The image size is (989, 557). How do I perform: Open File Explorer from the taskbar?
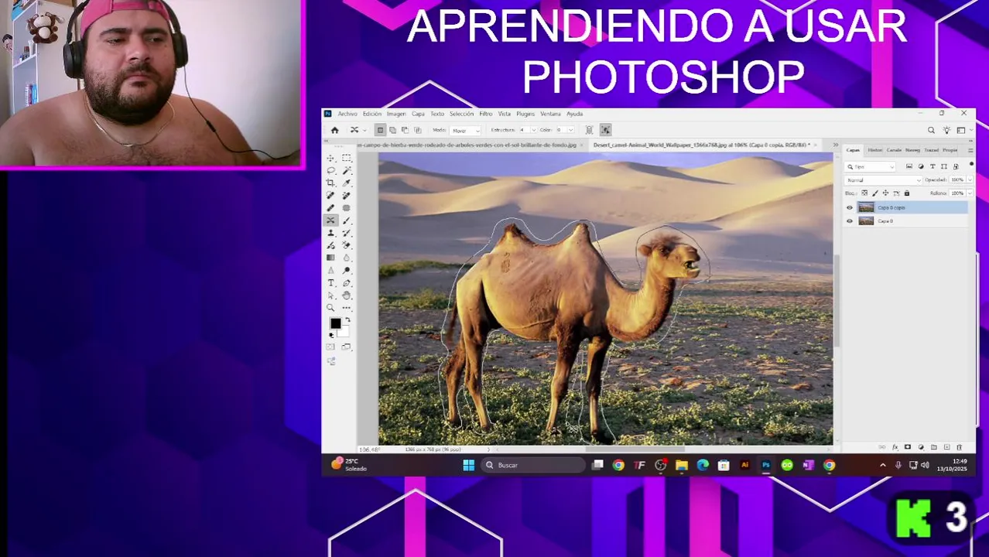(x=682, y=465)
